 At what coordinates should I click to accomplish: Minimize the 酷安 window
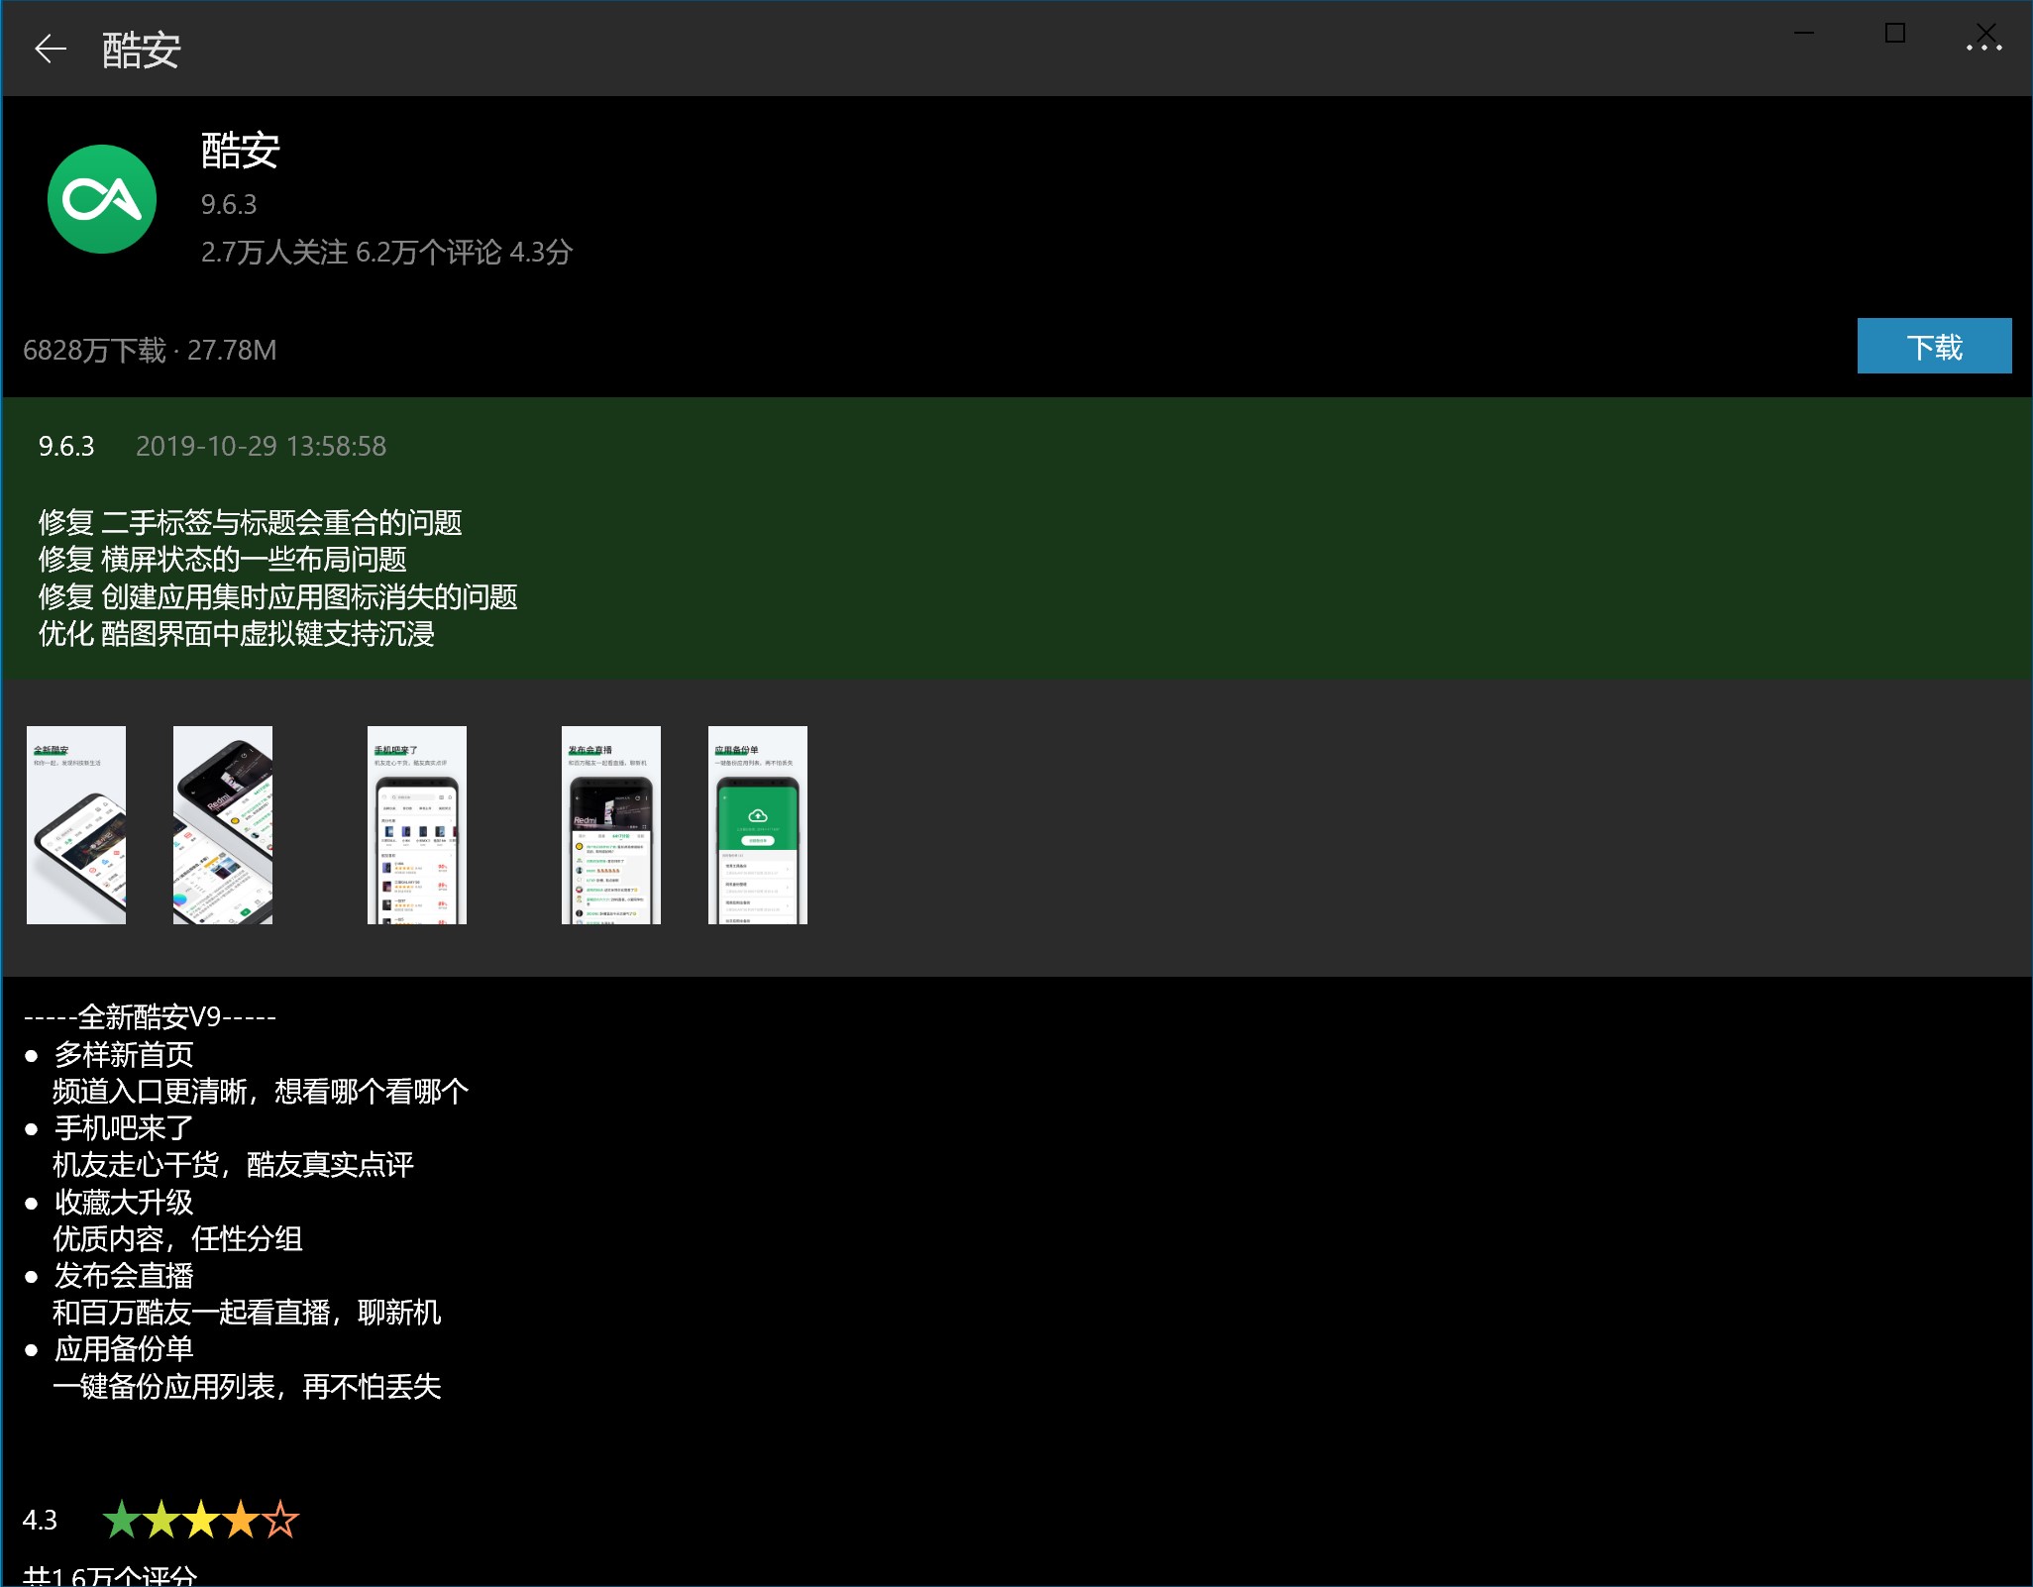(1804, 34)
